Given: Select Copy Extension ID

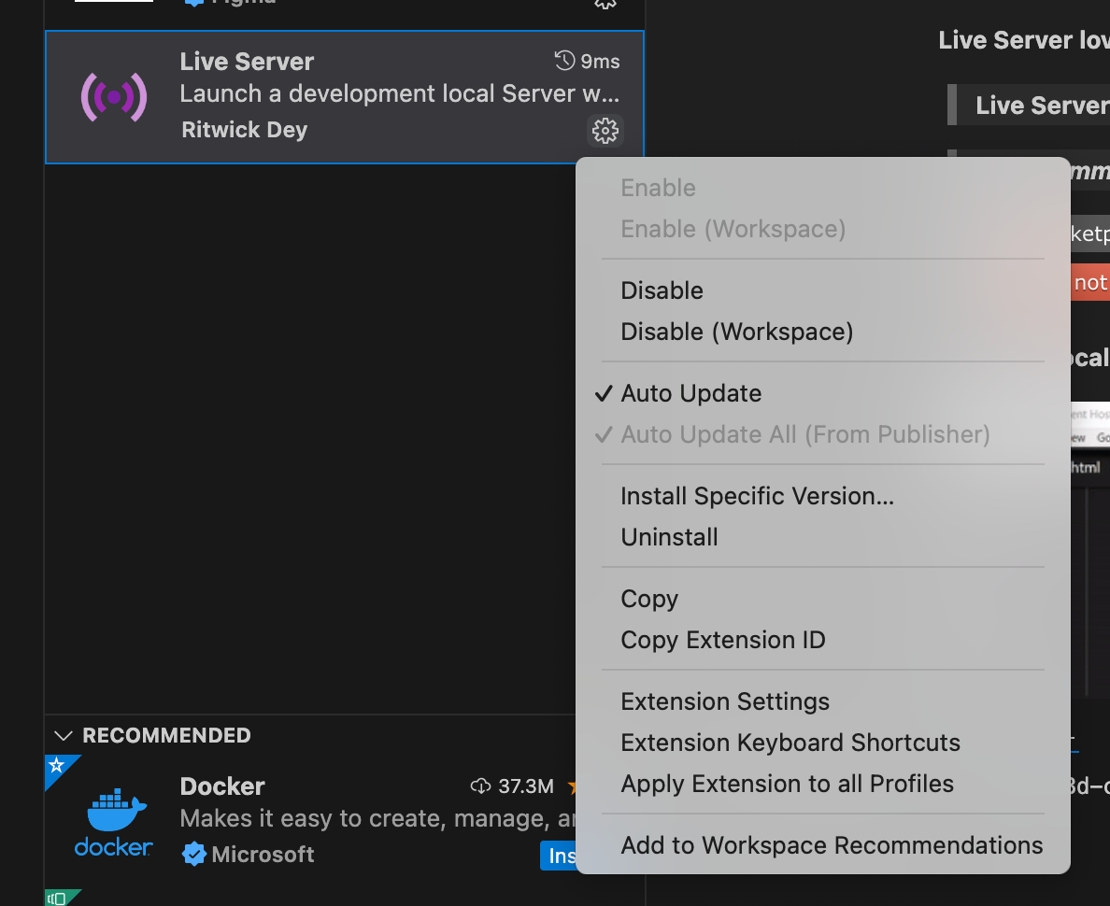Looking at the screenshot, I should click(x=723, y=640).
